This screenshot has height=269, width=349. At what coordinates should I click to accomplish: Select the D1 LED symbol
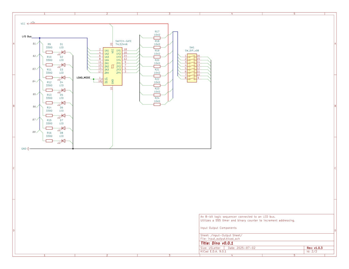[63, 52]
